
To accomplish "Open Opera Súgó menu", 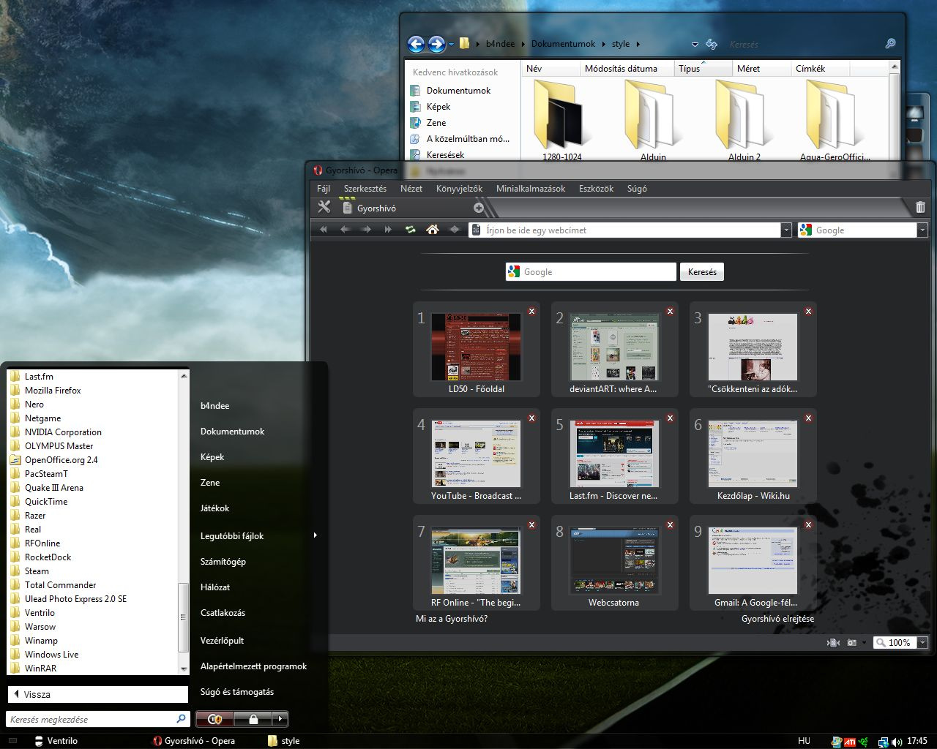I will coord(637,189).
